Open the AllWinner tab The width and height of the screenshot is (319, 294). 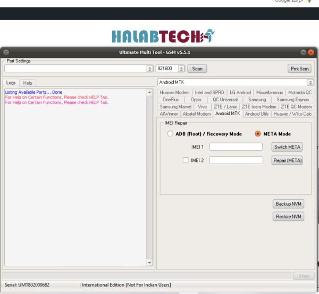click(x=169, y=114)
